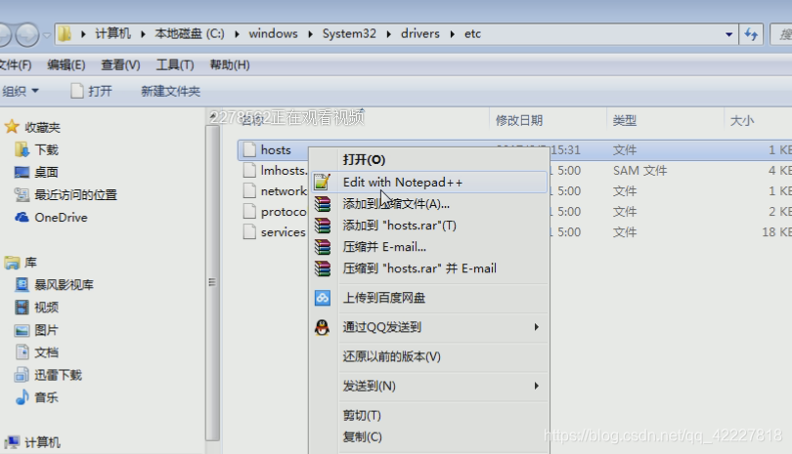Click the SAM 文件 type cell

pos(640,171)
